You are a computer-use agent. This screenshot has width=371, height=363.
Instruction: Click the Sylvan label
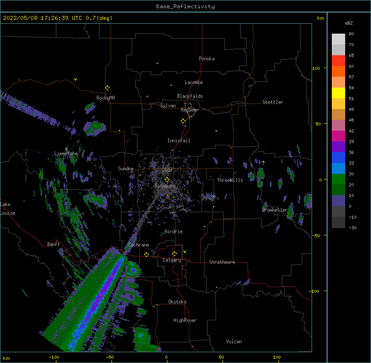point(168,106)
